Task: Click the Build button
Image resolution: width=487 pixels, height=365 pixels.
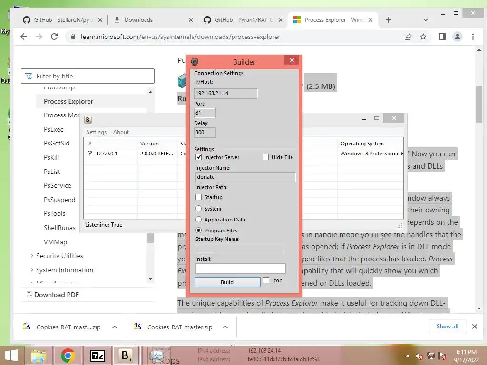Action: 227,282
